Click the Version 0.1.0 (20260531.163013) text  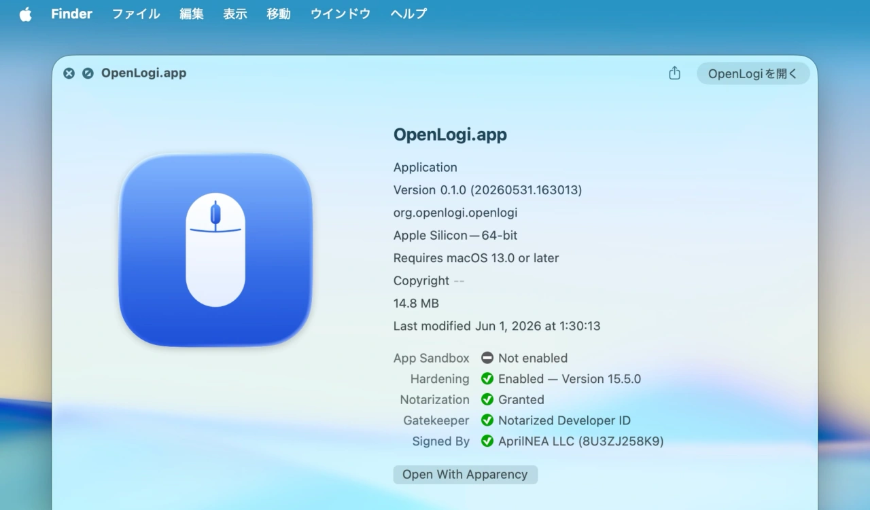(x=487, y=190)
